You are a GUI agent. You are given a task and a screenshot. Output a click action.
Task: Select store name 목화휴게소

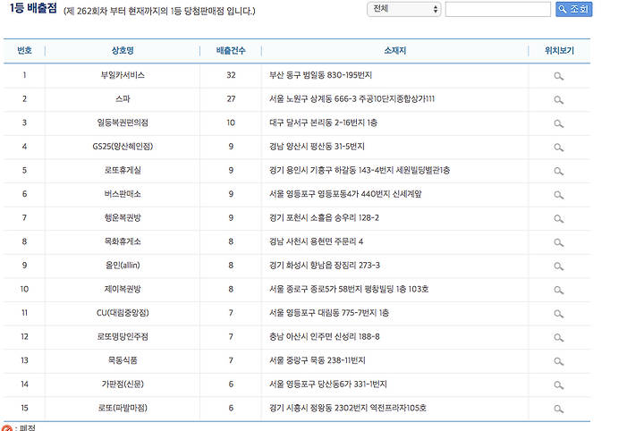pos(123,241)
